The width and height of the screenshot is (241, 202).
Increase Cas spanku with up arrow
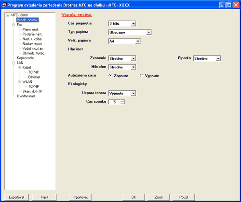pos(122,101)
